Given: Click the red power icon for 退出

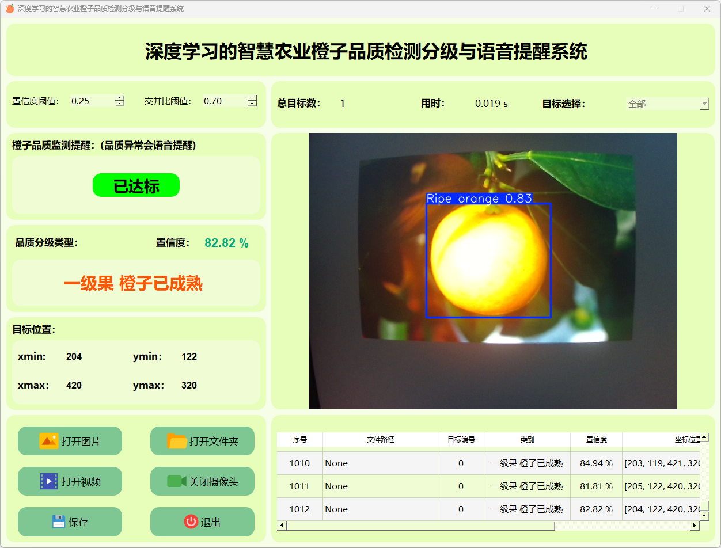Looking at the screenshot, I should click(x=191, y=522).
